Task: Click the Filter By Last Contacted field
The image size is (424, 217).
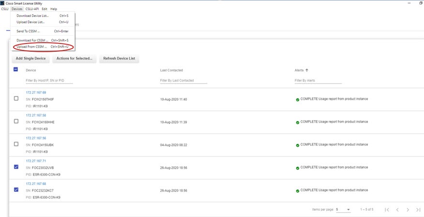Action: coord(183,80)
